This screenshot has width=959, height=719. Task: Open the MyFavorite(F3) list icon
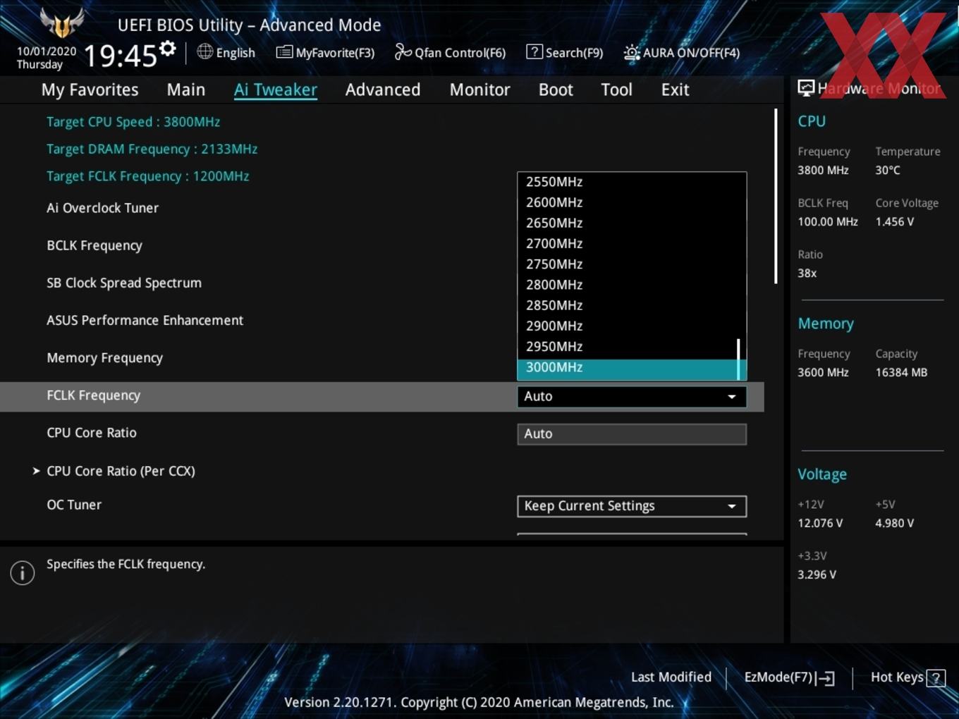point(284,52)
